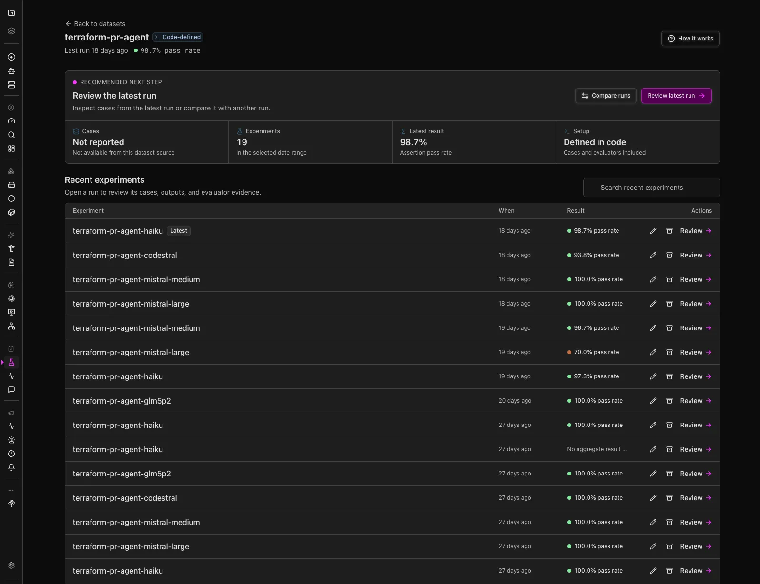Edit the 70.0% pass rate mistral-large run
This screenshot has width=760, height=584.
click(x=653, y=352)
